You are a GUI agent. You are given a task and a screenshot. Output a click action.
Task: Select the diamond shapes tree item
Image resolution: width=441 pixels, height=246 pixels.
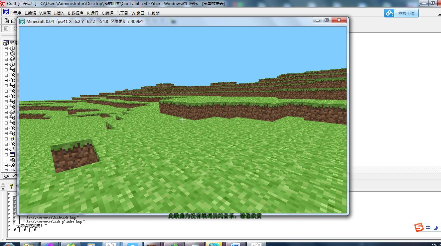click(x=12, y=165)
